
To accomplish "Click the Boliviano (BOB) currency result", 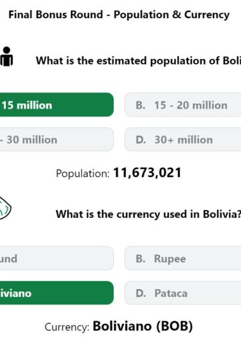I will (x=143, y=326).
